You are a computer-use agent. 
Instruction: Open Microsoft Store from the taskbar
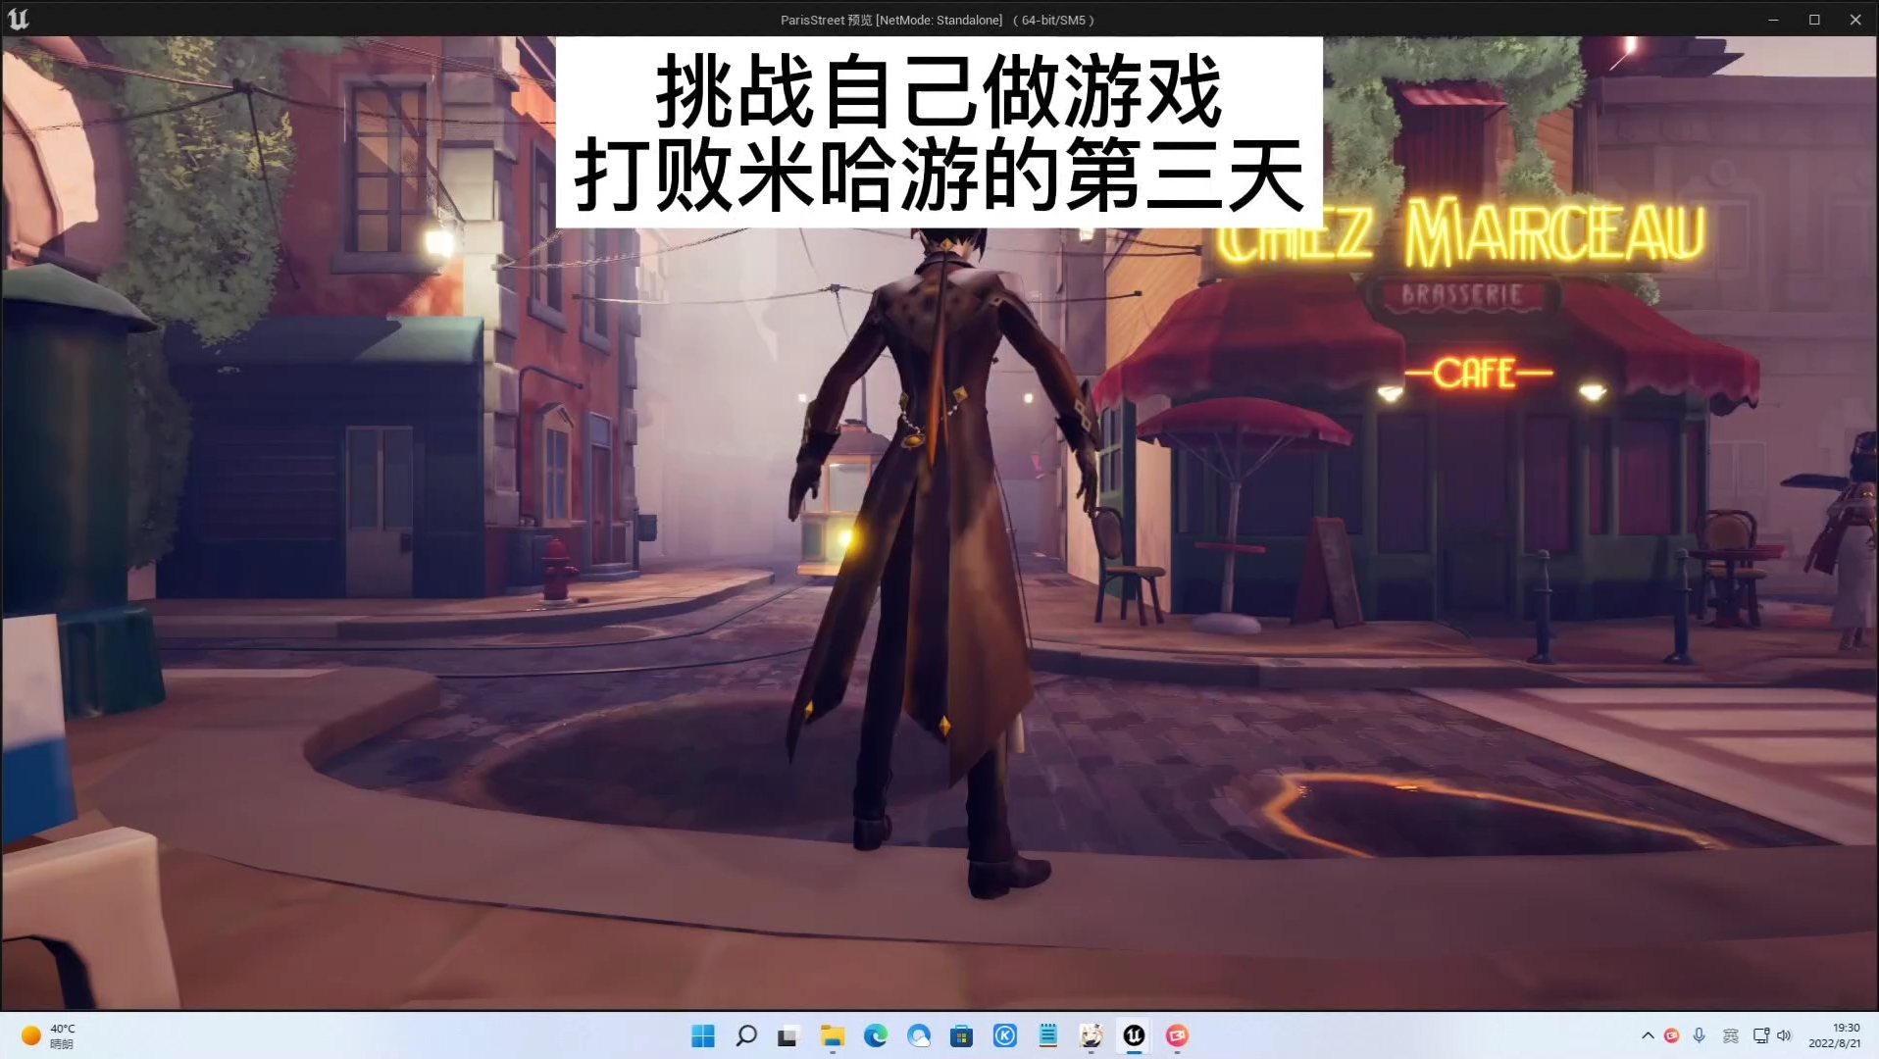(x=962, y=1035)
